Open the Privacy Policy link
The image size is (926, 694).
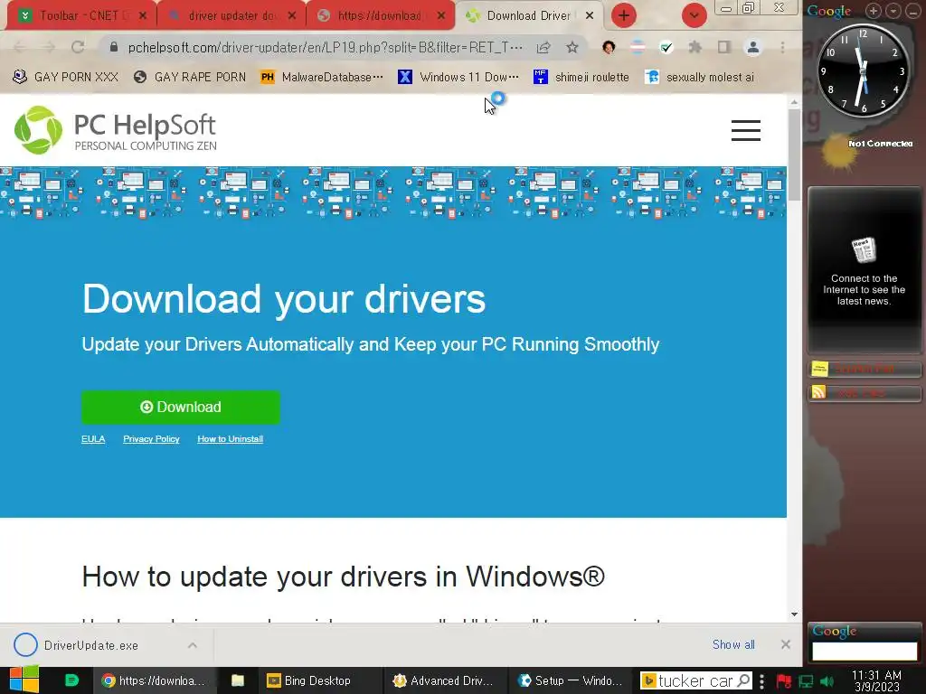tap(151, 439)
